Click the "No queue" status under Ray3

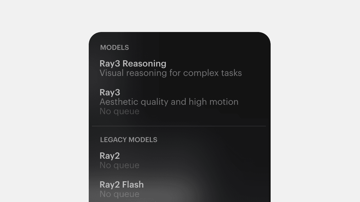tap(119, 111)
